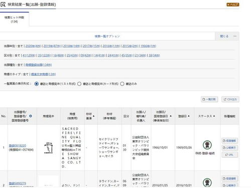Filter by class 21 (34 items)

[x=141, y=55]
